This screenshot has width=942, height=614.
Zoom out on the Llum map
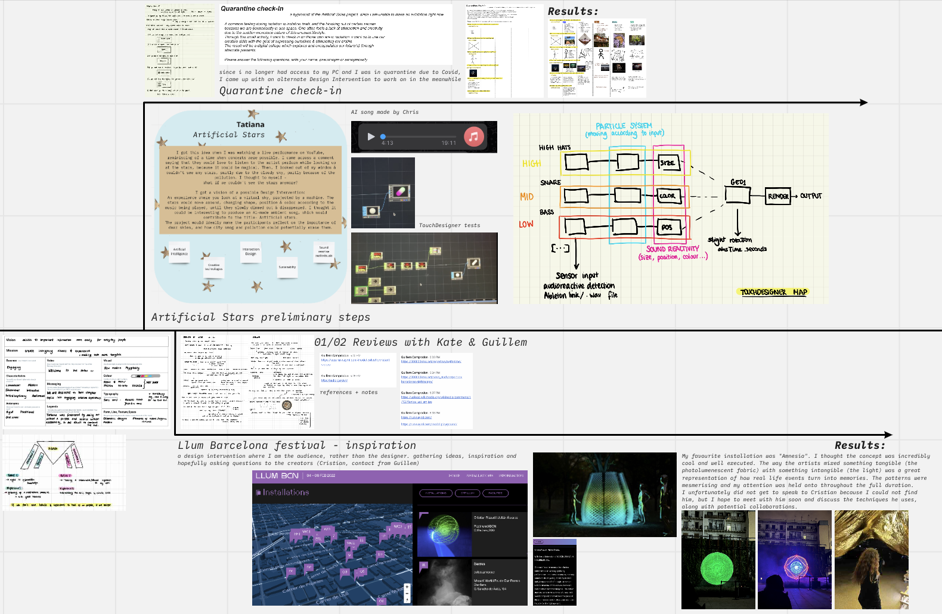[x=407, y=594]
